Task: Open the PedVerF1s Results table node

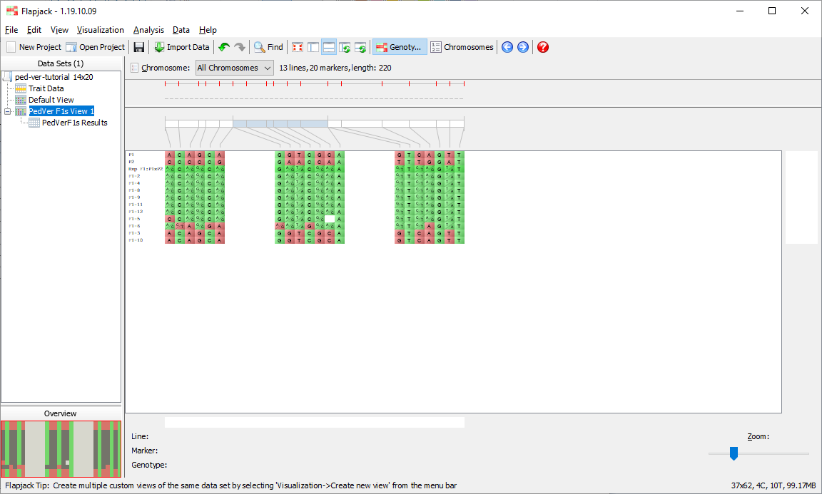Action: 74,123
